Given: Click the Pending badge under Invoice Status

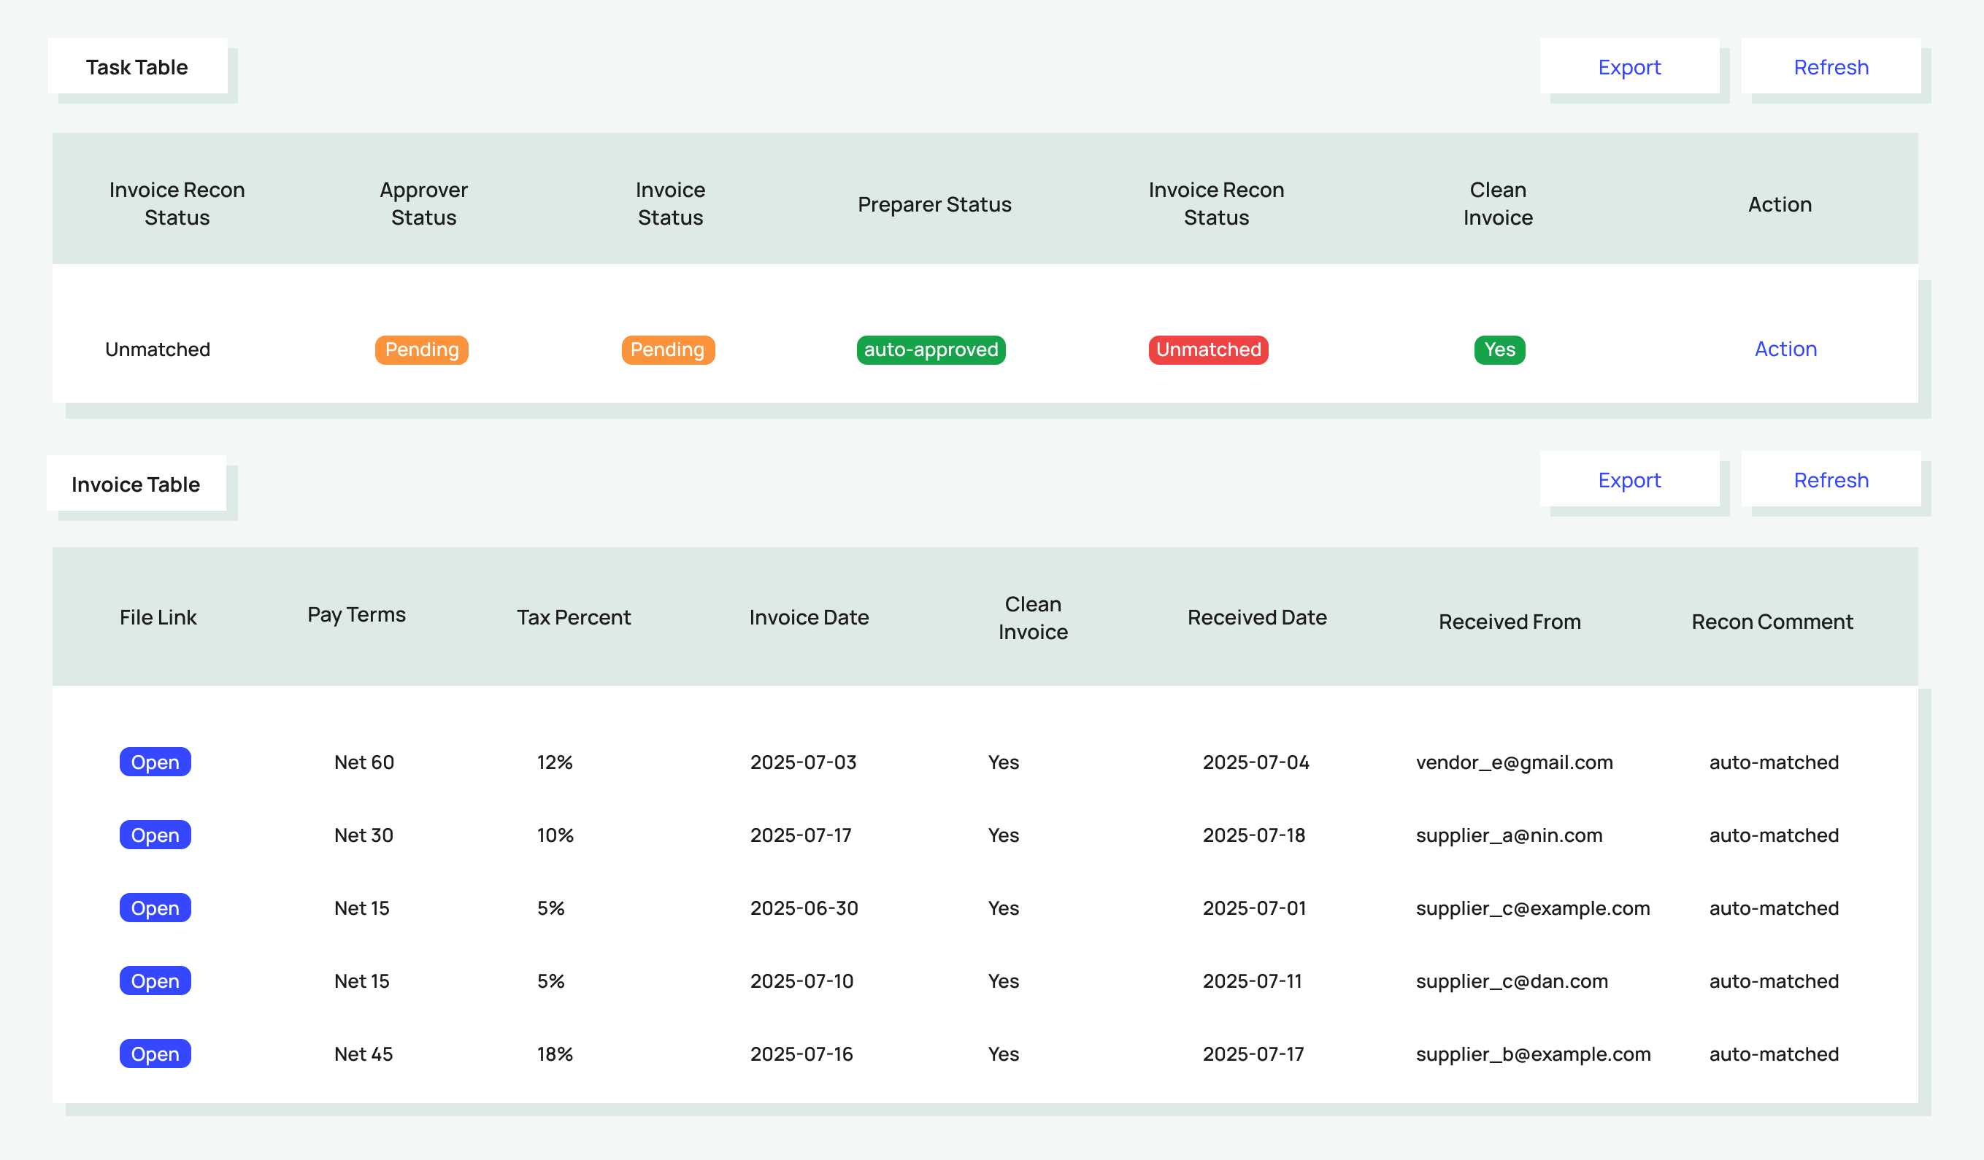Looking at the screenshot, I should [668, 349].
